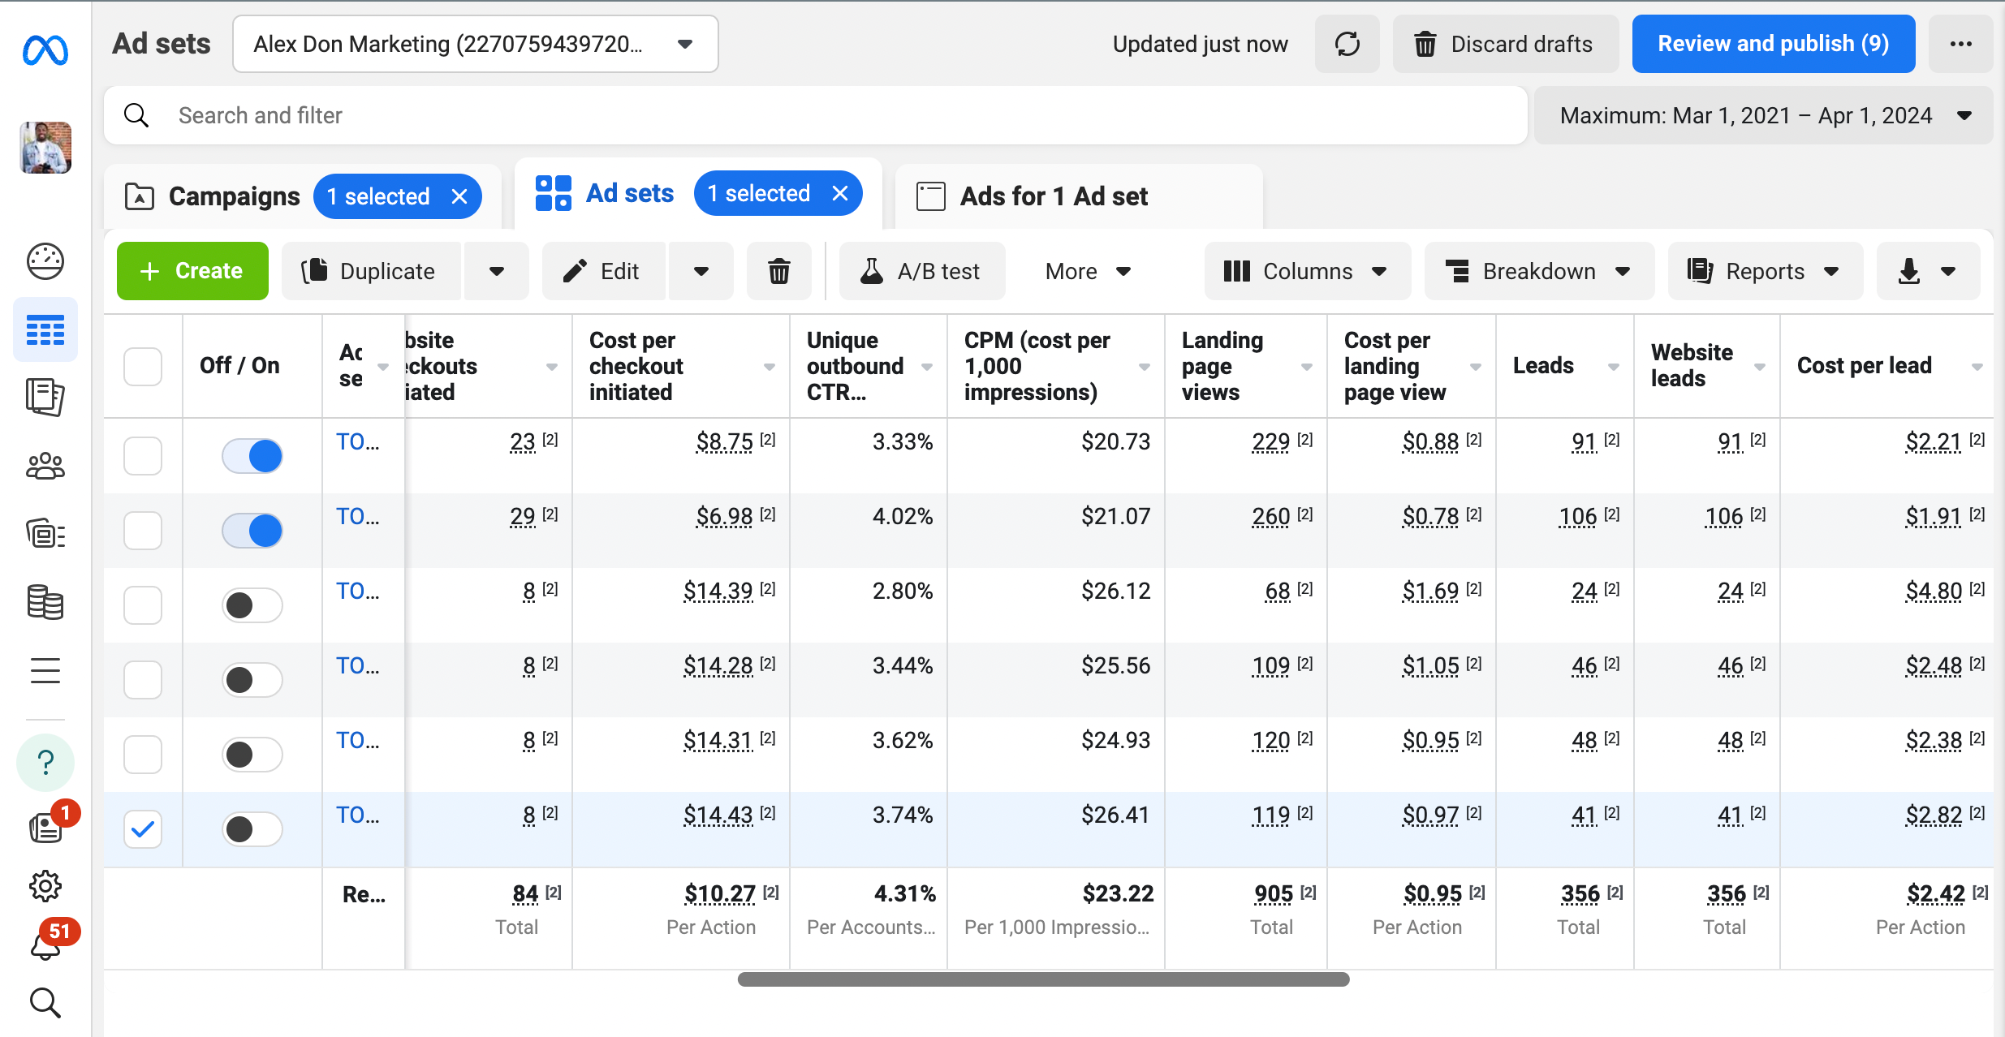The image size is (2005, 1037).
Task: Open Billing coins stack icon in sidebar
Action: (45, 602)
